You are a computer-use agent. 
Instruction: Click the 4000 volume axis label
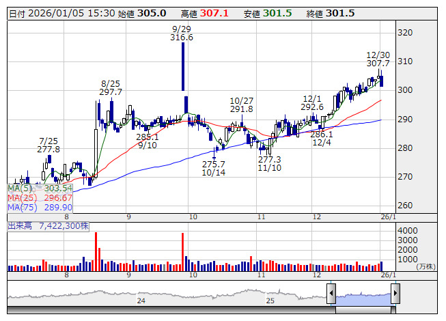point(407,231)
